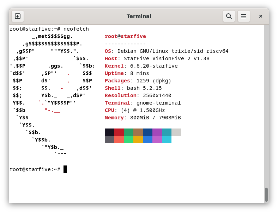Image resolution: width=278 pixels, height=213 pixels.
Task: Click the black color block
Action: [109, 132]
